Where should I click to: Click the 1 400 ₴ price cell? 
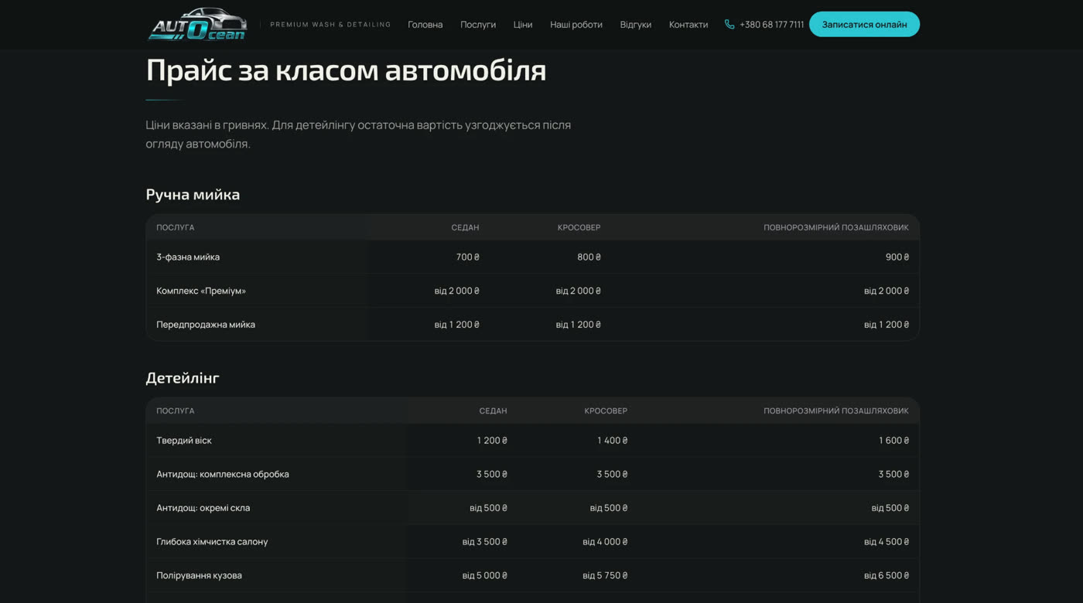click(x=613, y=441)
